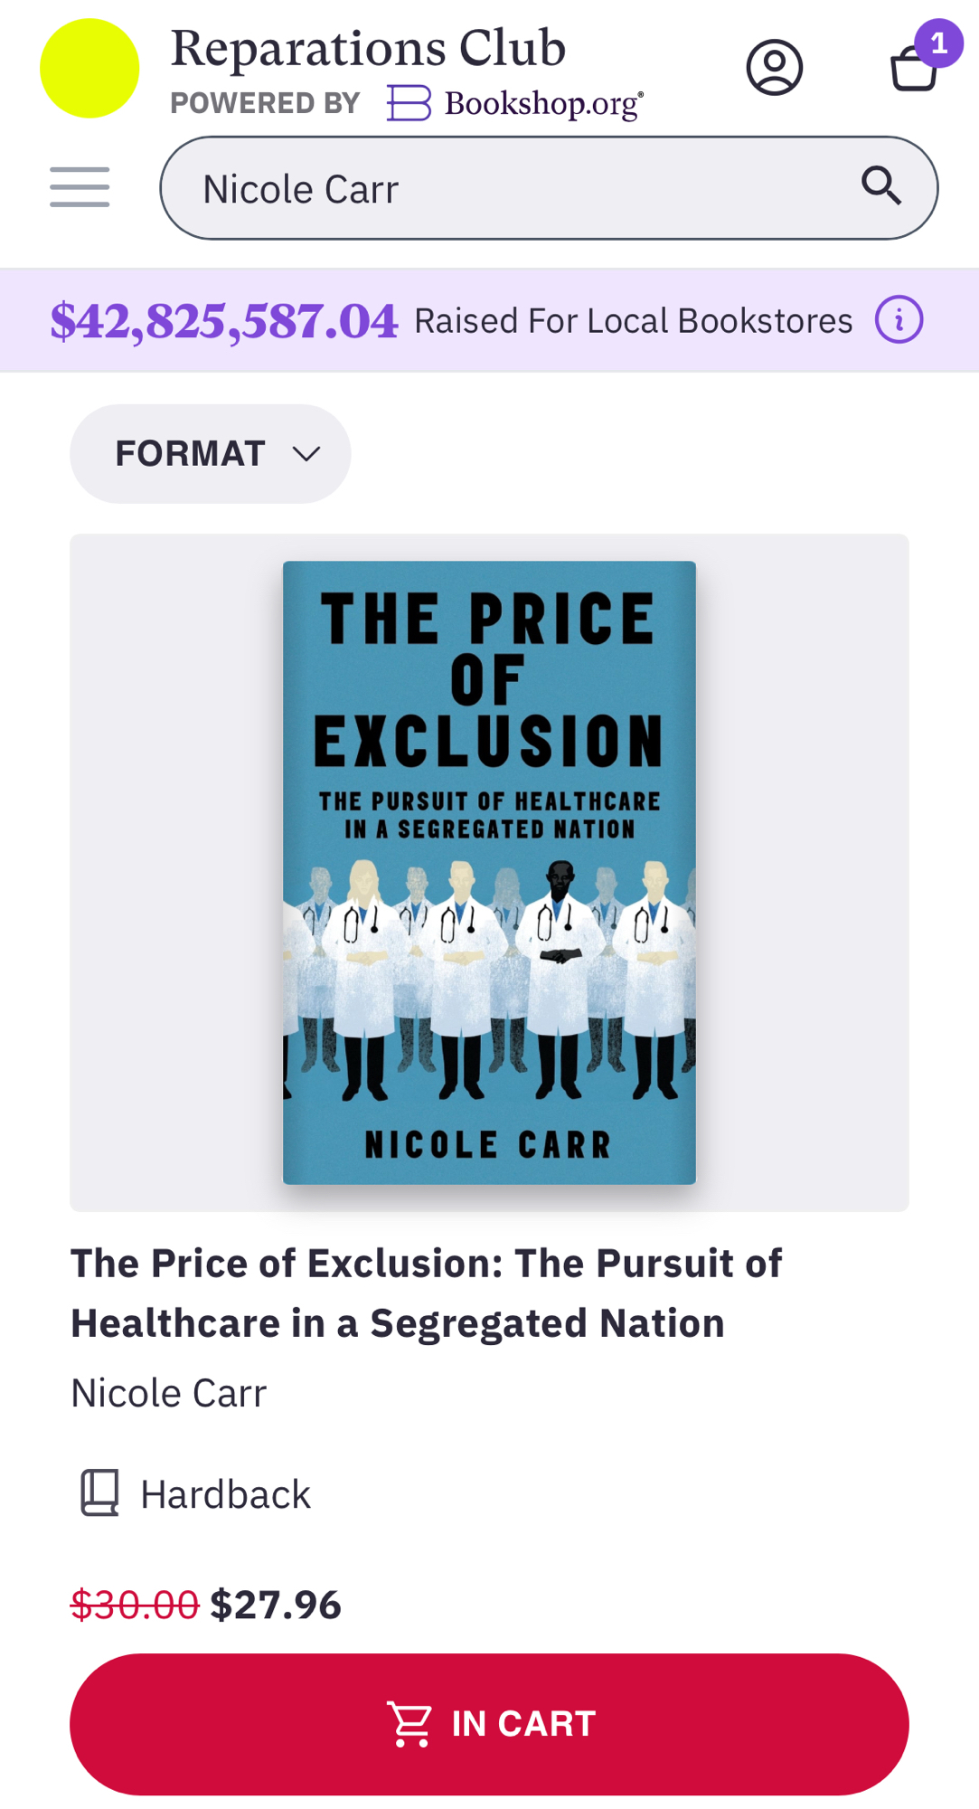Click the chevron arrow next to FORMAT
The image size is (979, 1809).
[x=307, y=454]
